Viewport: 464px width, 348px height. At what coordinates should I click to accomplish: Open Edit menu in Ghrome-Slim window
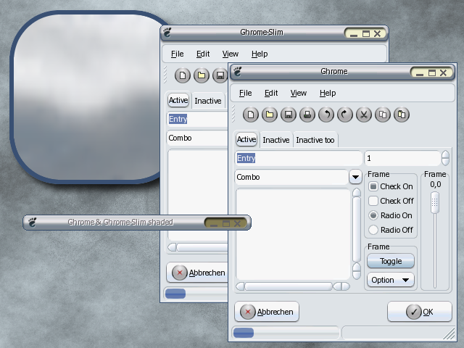203,54
